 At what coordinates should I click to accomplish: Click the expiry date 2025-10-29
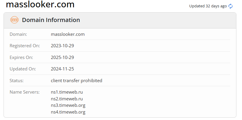point(62,57)
